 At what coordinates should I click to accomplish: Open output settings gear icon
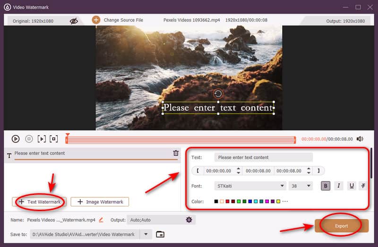[189, 220]
